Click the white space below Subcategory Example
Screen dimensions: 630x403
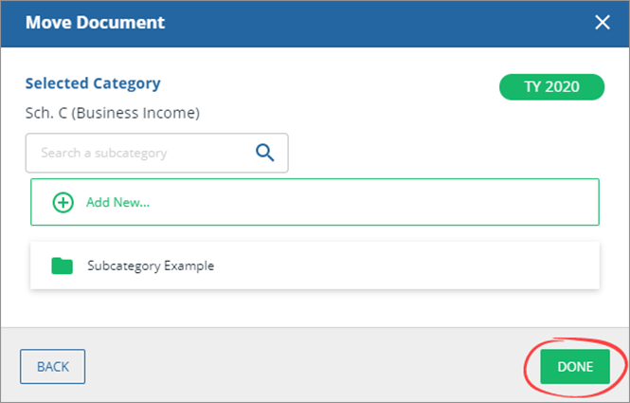click(313, 308)
